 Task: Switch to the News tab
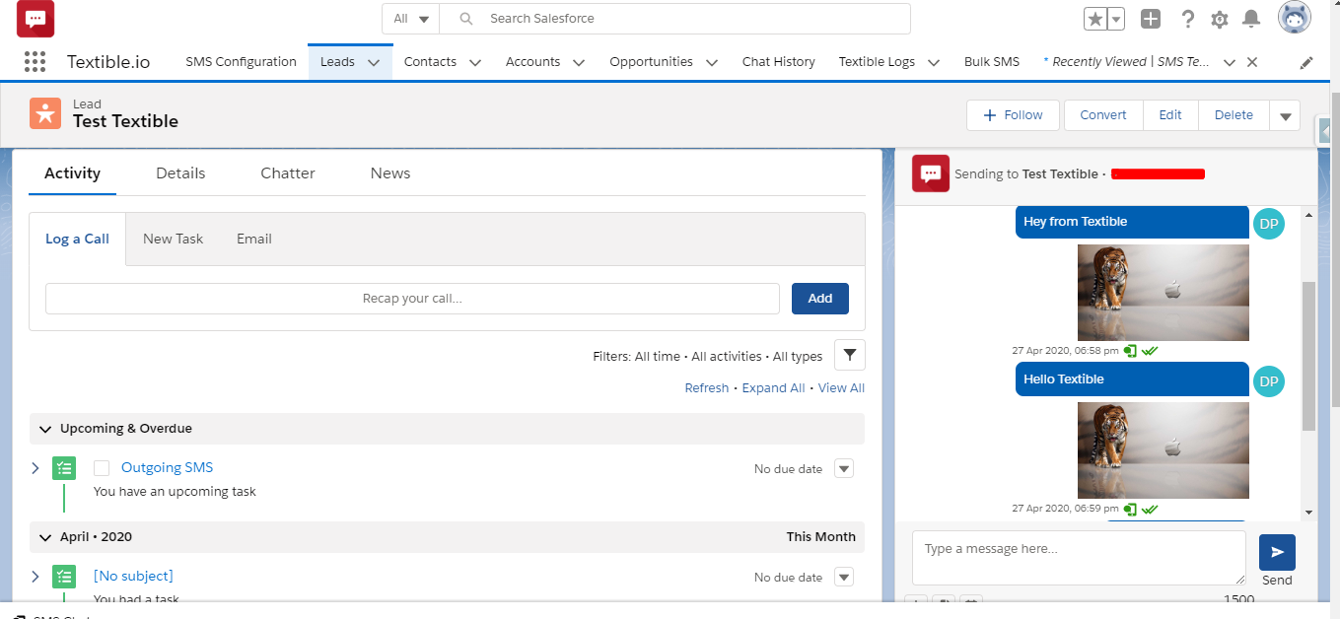[x=390, y=172]
